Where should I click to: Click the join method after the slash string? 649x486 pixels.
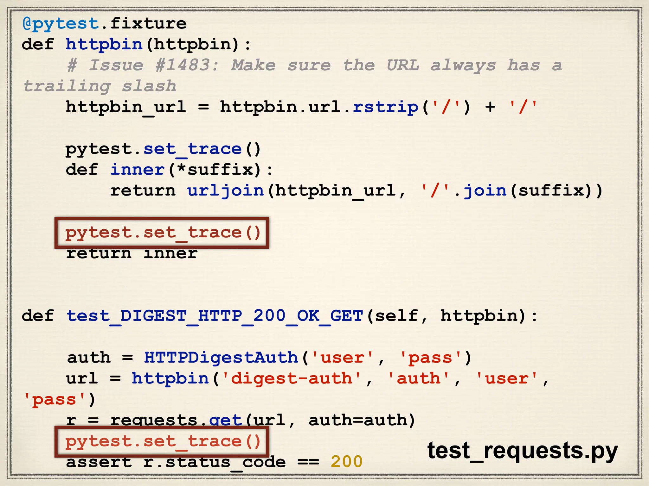click(485, 191)
